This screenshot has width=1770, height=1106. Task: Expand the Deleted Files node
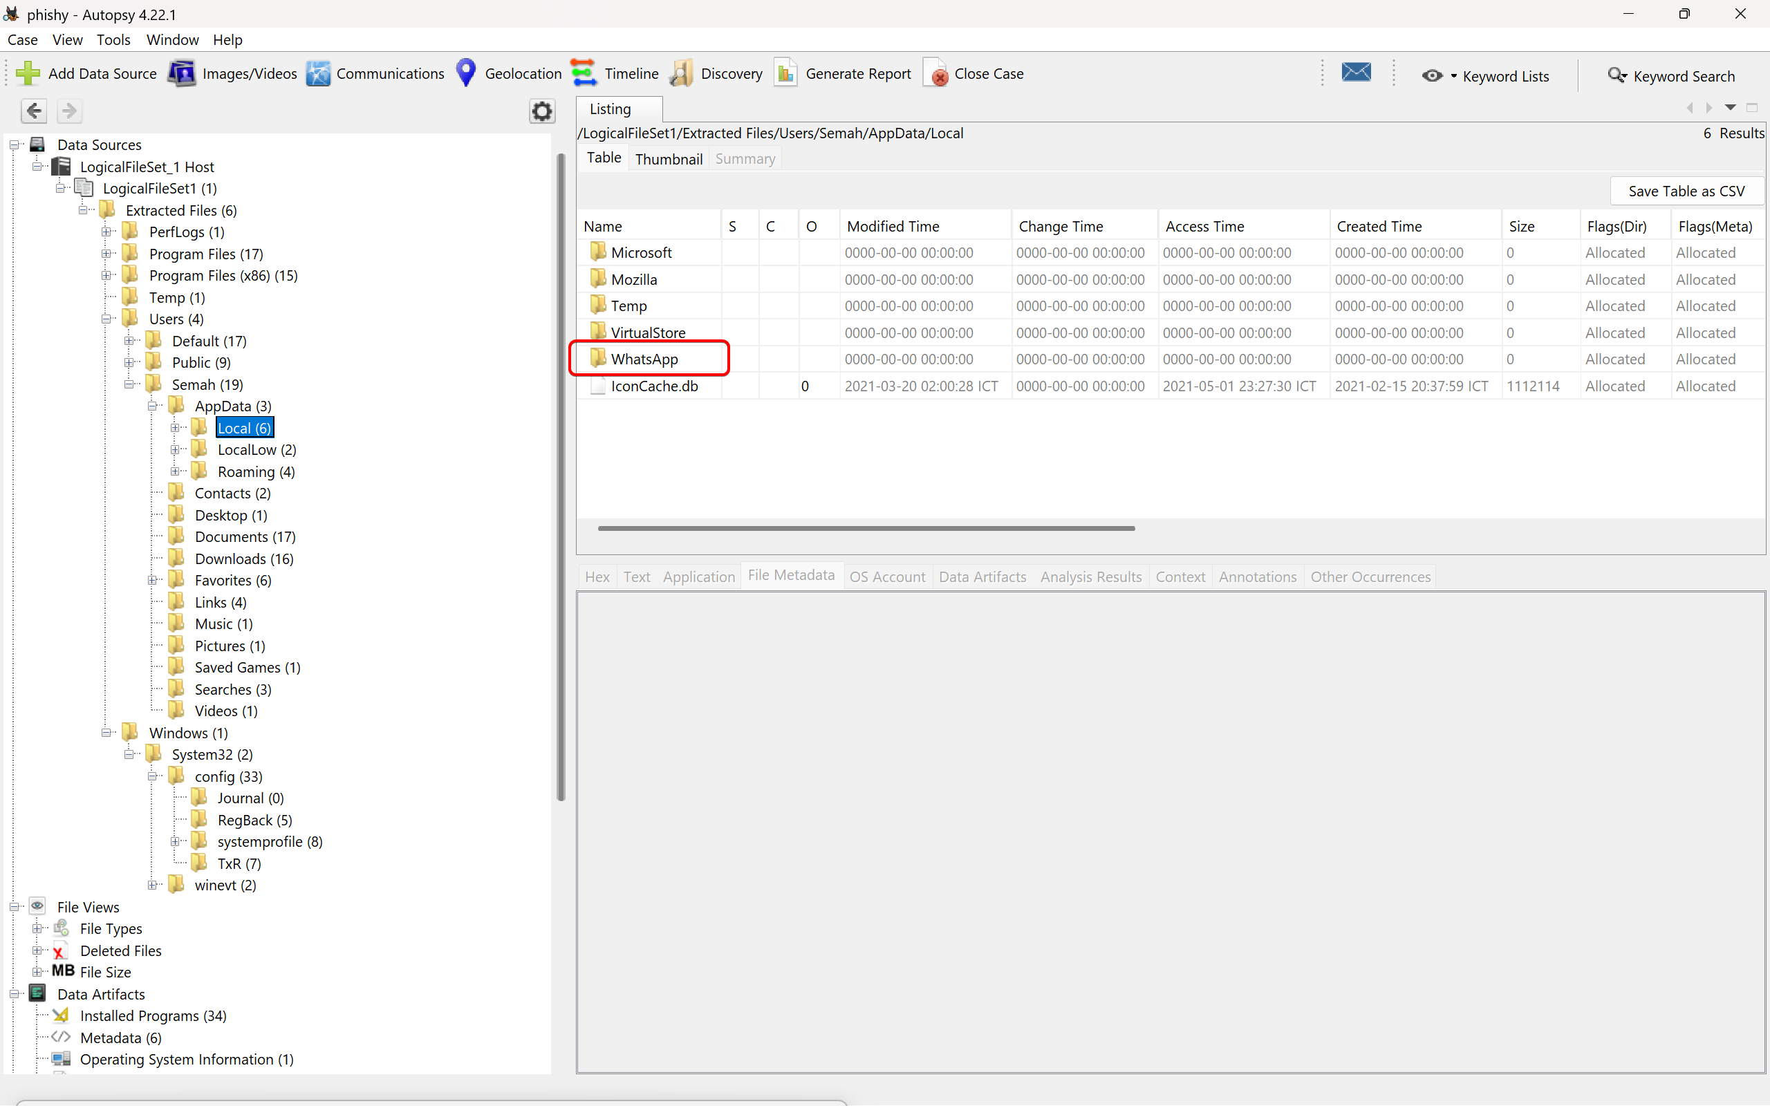point(37,950)
